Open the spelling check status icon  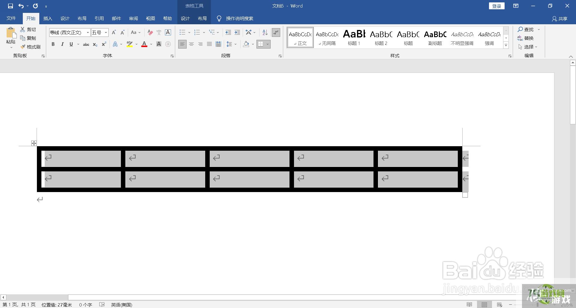click(102, 304)
